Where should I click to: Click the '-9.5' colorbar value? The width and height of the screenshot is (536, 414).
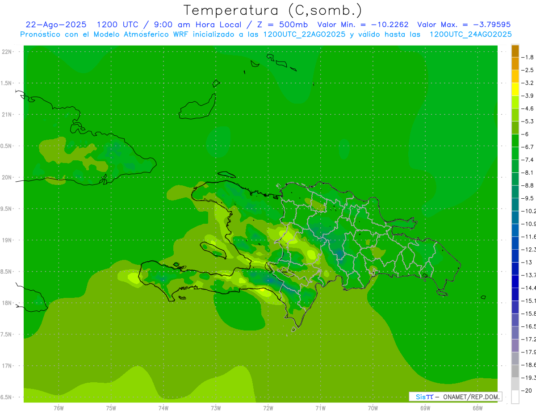pos(528,198)
